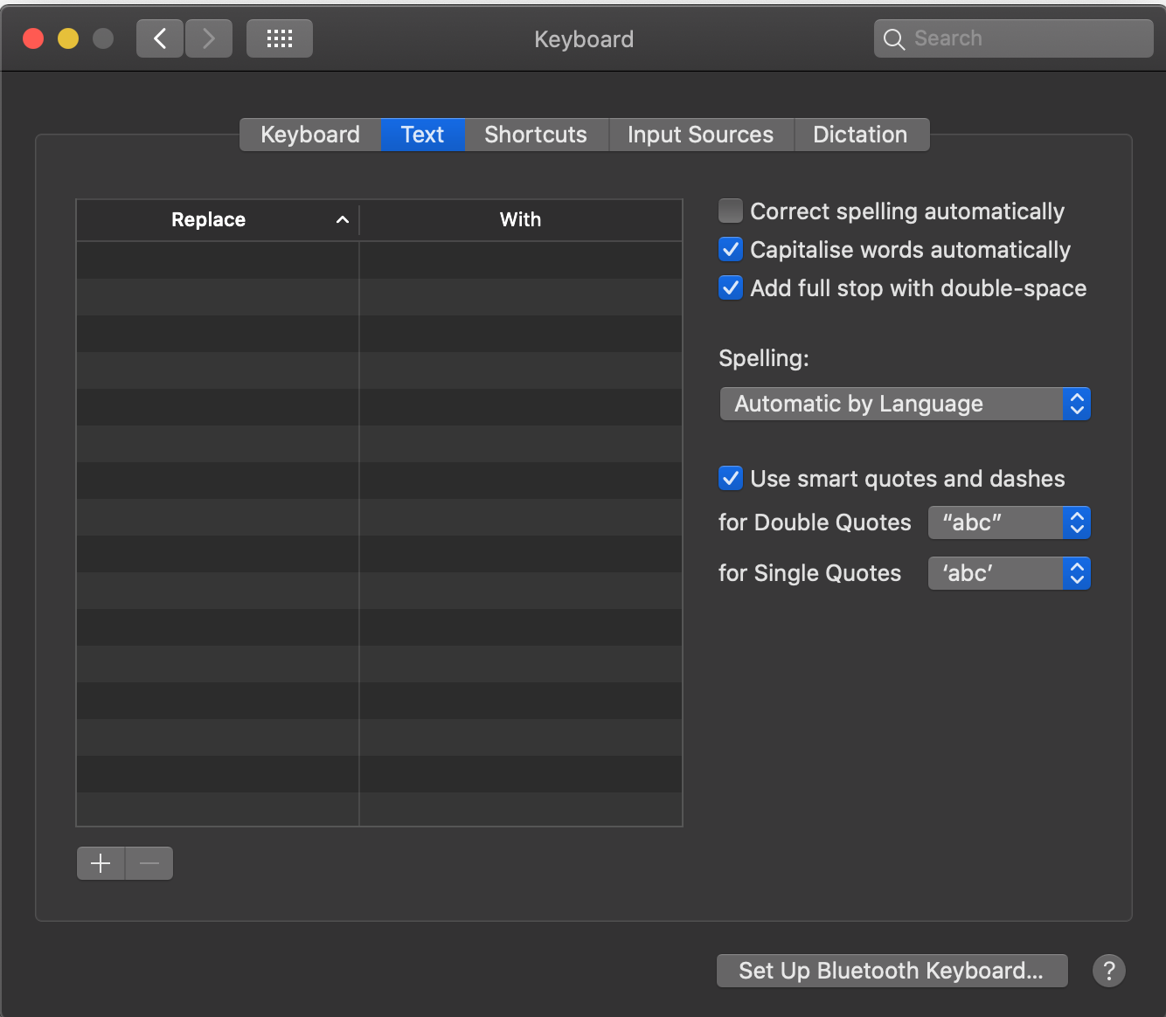Open help with the question mark button

(1108, 971)
